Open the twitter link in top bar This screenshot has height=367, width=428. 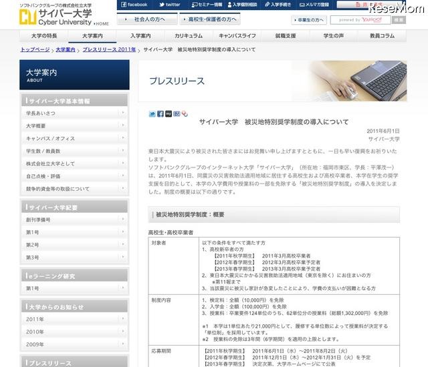tap(169, 5)
